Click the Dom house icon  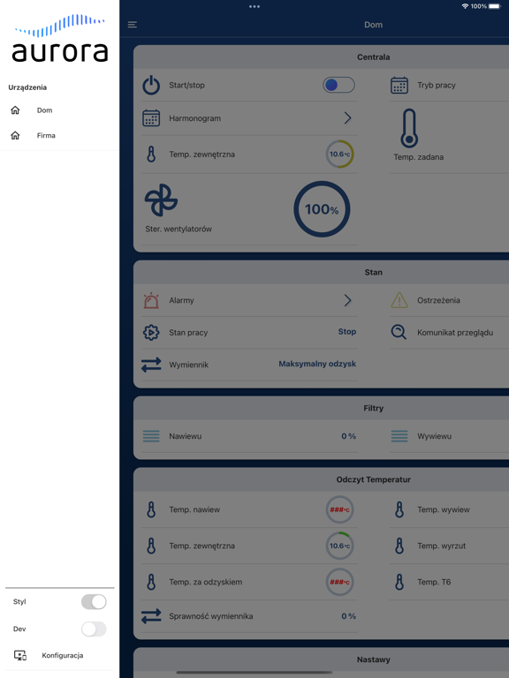[15, 110]
